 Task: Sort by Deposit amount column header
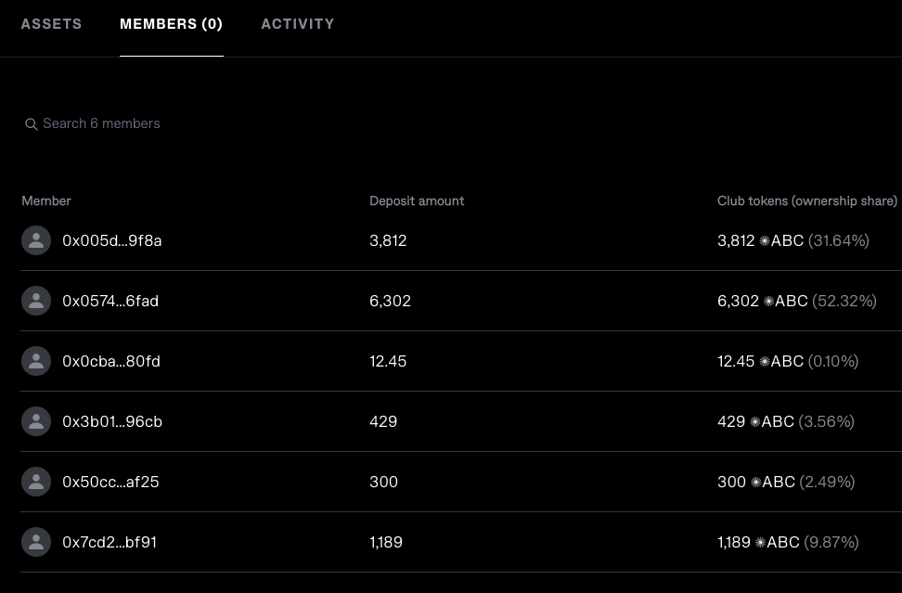click(x=417, y=200)
